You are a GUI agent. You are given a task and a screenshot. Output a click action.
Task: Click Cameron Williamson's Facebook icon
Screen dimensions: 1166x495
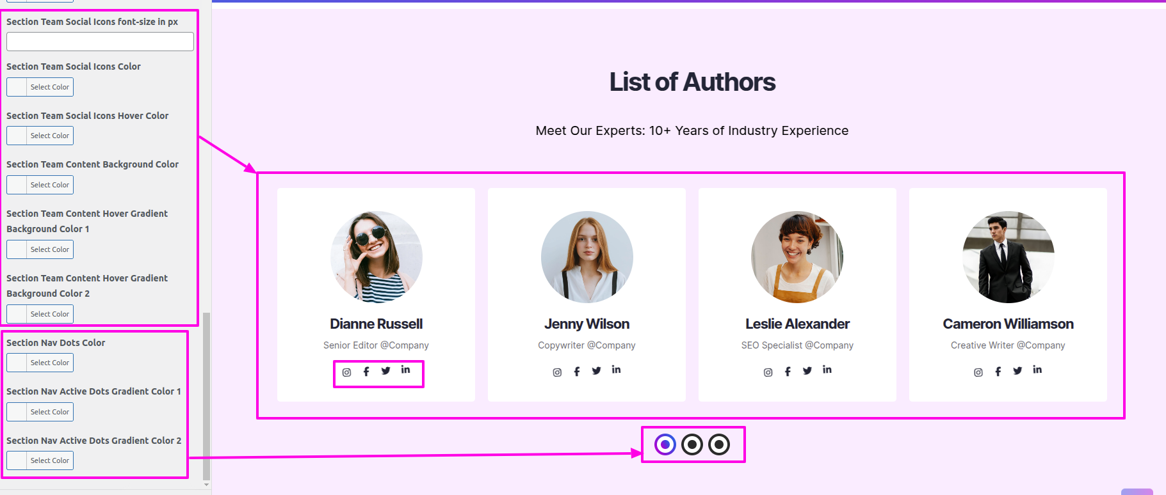pyautogui.click(x=998, y=372)
